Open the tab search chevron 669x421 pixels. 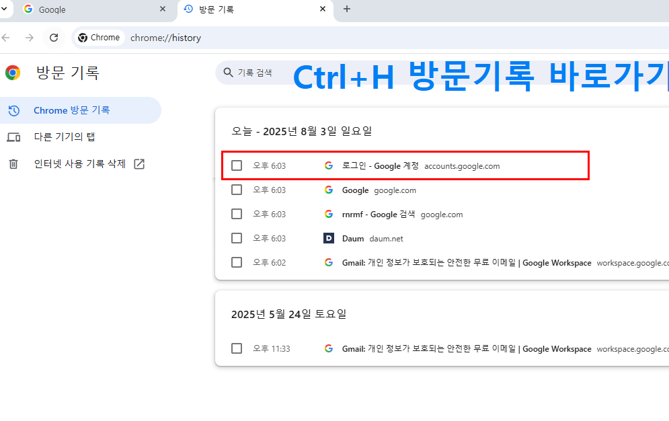point(4,9)
